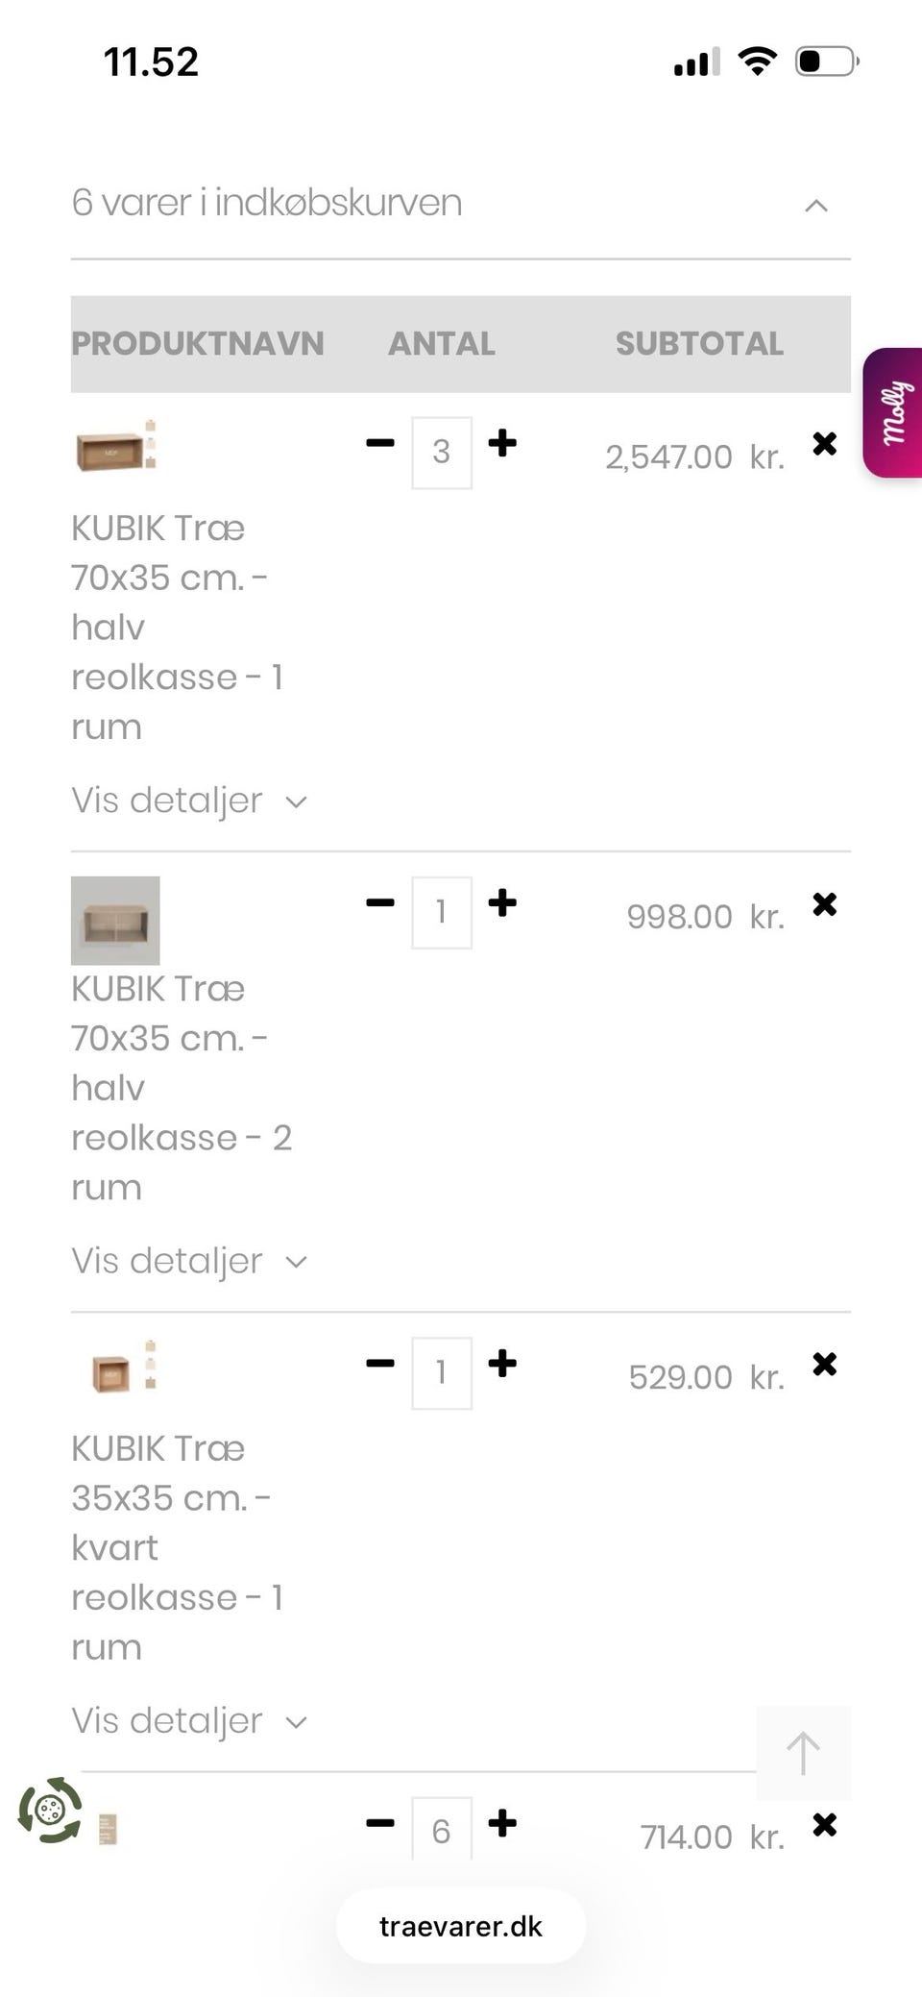This screenshot has height=1997, width=922.
Task: Decrease quantity of 1-rum halv reolkasse
Action: click(x=380, y=443)
